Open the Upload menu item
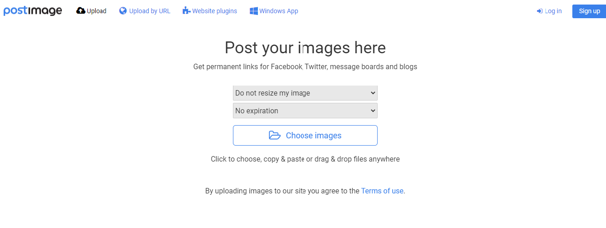The height and width of the screenshot is (228, 606). point(96,11)
